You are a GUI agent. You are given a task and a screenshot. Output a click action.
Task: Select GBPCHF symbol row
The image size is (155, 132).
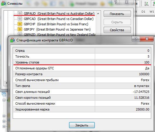coord(56,24)
